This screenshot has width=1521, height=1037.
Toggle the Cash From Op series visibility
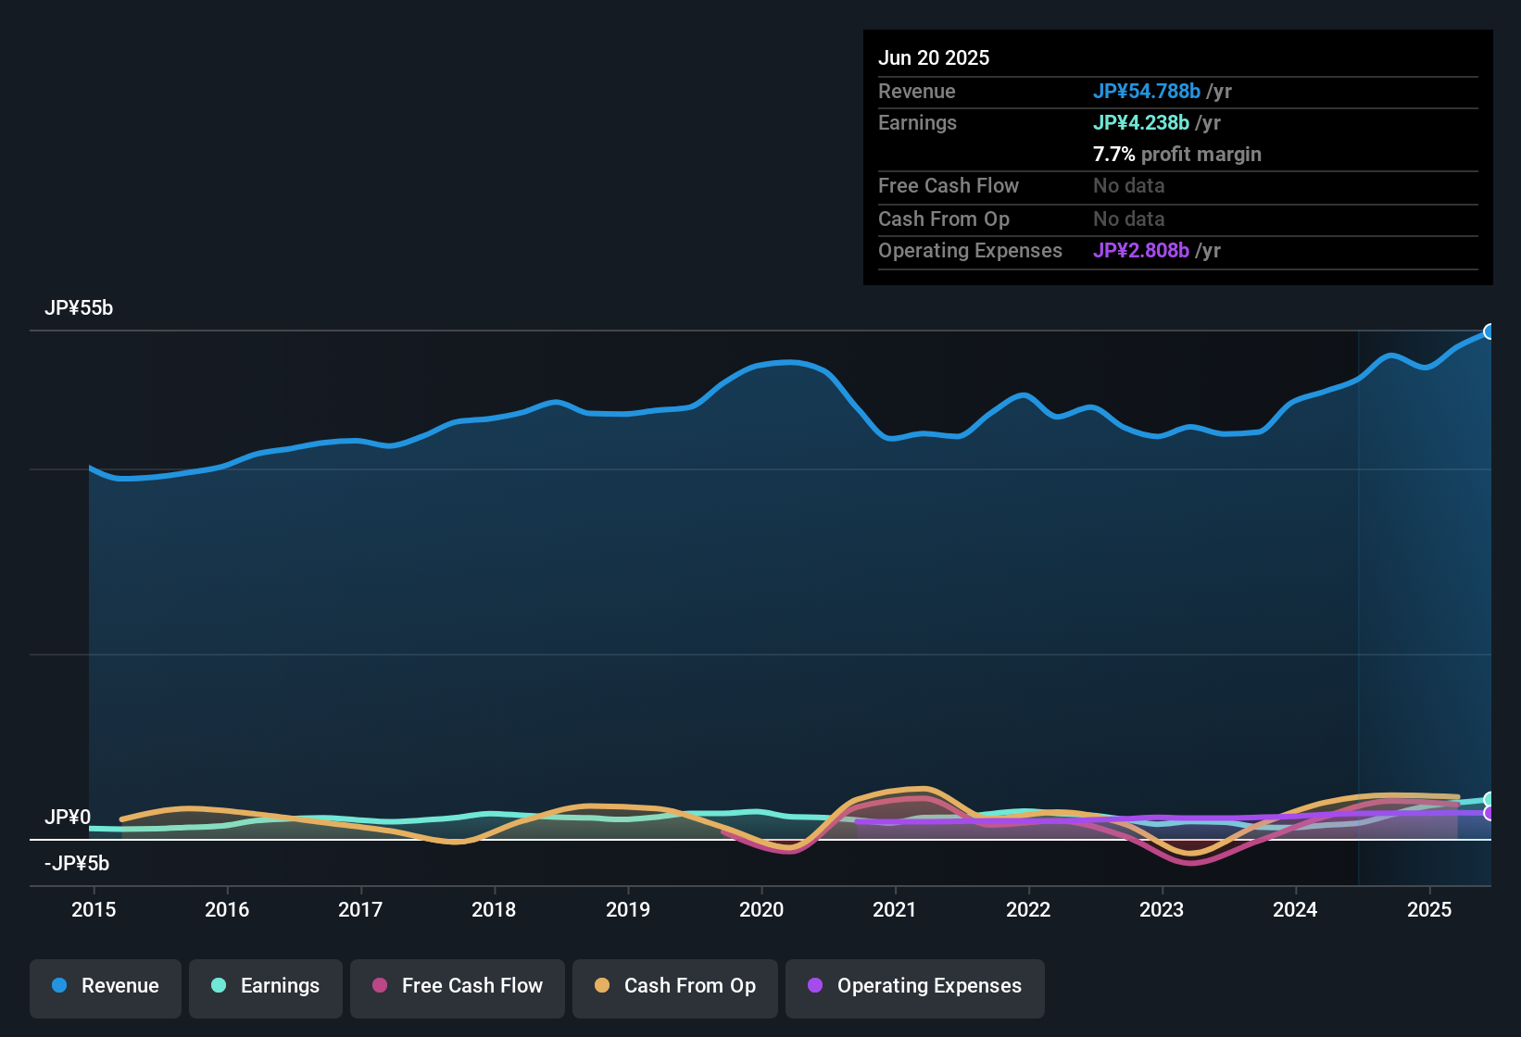[x=674, y=986]
